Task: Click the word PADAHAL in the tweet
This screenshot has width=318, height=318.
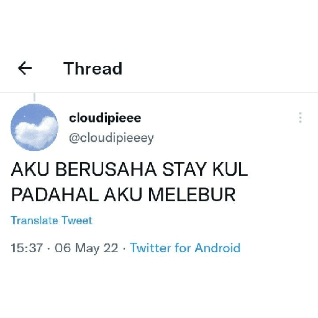Action: [55, 194]
